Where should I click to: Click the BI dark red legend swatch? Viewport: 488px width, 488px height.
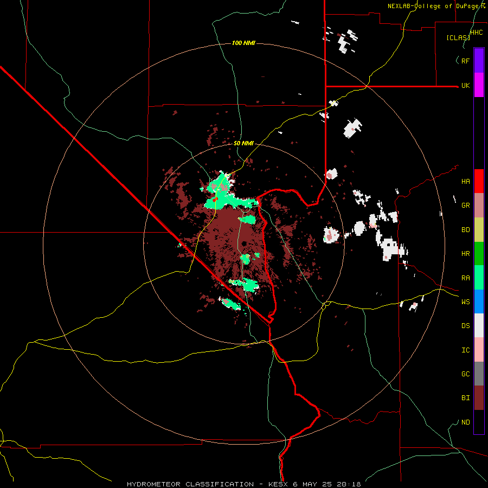tap(479, 398)
